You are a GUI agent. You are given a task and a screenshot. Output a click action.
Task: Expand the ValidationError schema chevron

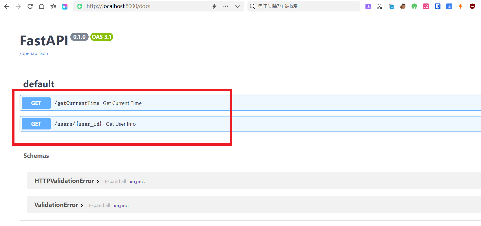(x=82, y=205)
